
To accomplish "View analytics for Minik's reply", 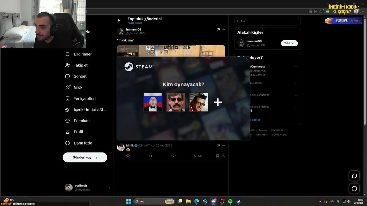I will pos(198,156).
